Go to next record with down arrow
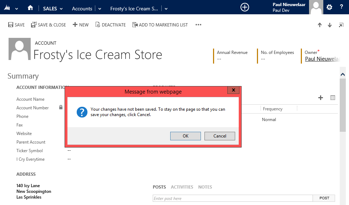 point(330,25)
